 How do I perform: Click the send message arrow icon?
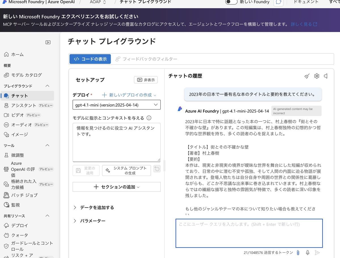[x=317, y=253]
